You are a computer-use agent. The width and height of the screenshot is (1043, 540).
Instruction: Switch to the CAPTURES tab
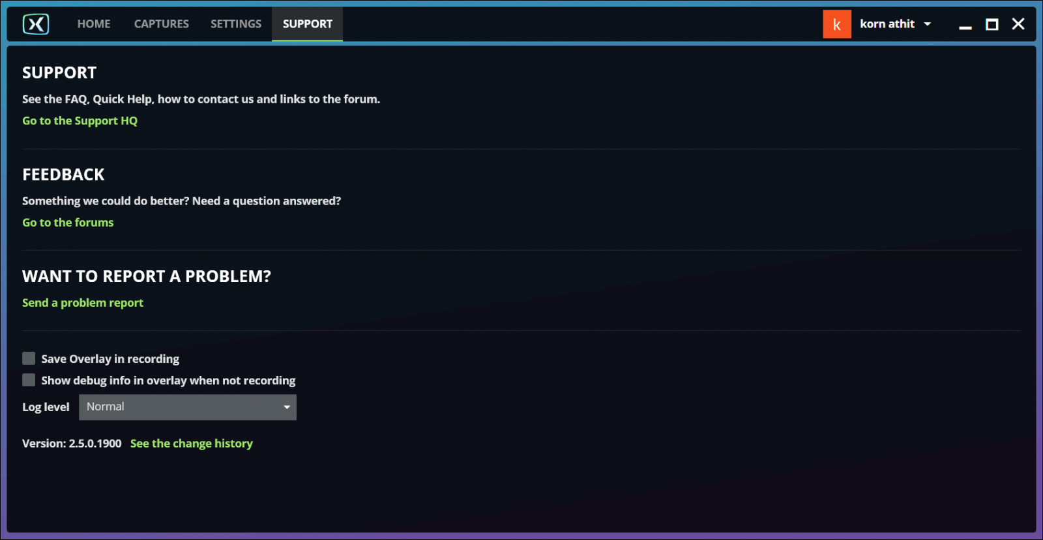click(x=161, y=24)
